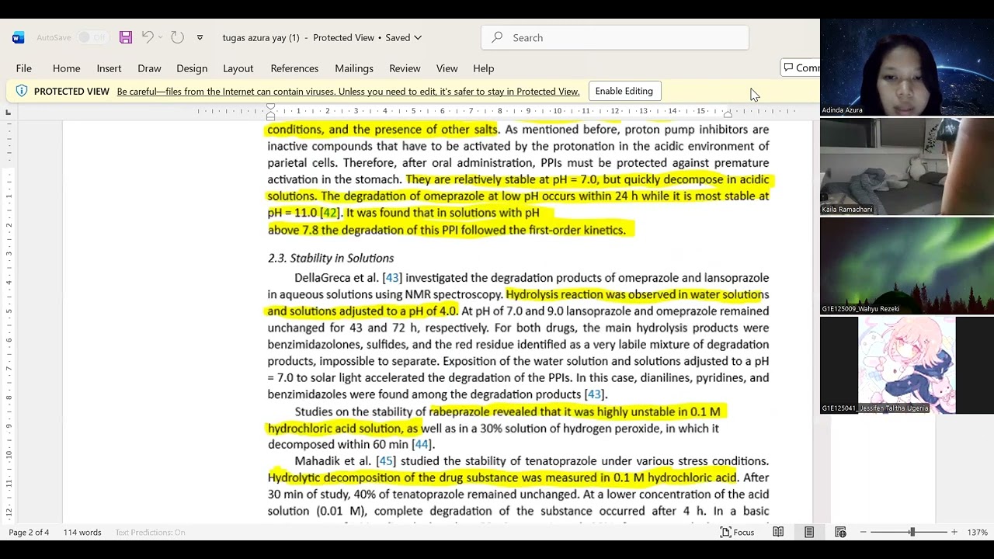The width and height of the screenshot is (994, 559).
Task: Select Jessifen Talitha's anime avatar tile
Action: tap(907, 365)
